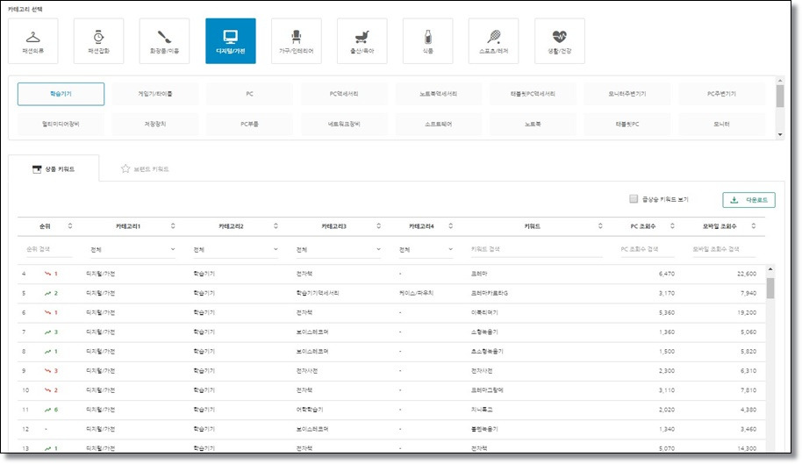The image size is (802, 464).
Task: Click the 어학학습기 cell in rank 11 row
Action: 310,410
